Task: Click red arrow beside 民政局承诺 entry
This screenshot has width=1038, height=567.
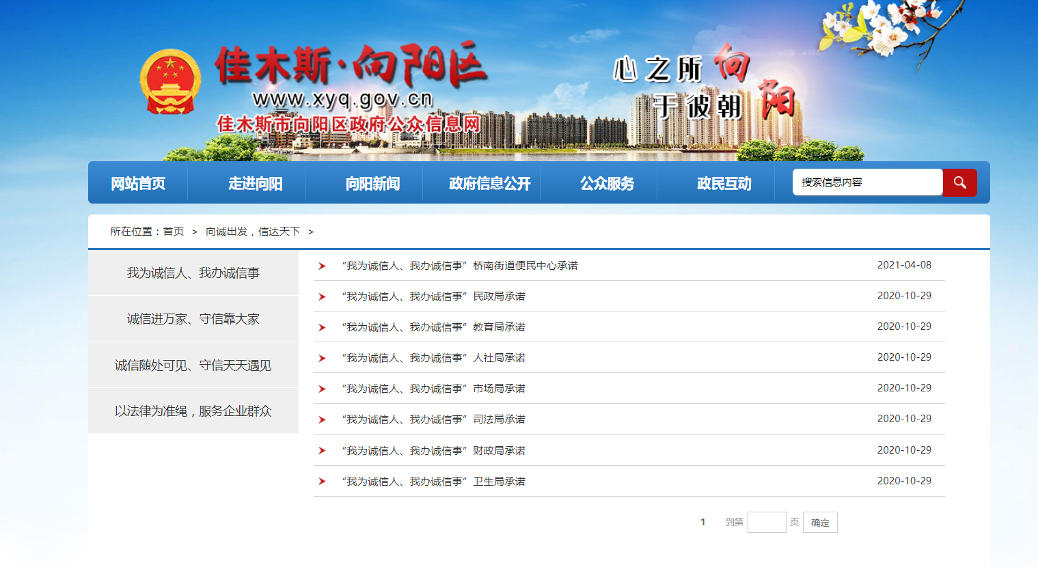Action: click(322, 296)
